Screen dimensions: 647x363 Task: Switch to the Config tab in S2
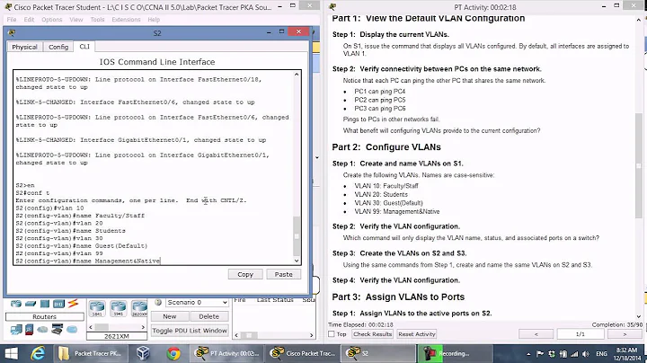click(x=58, y=47)
